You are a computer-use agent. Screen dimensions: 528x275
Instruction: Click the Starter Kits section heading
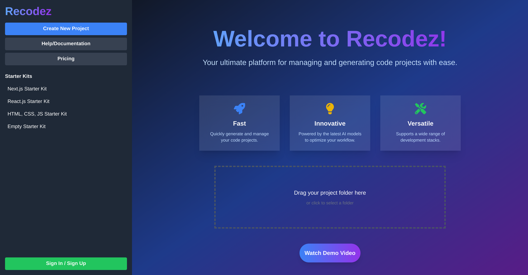click(x=18, y=76)
